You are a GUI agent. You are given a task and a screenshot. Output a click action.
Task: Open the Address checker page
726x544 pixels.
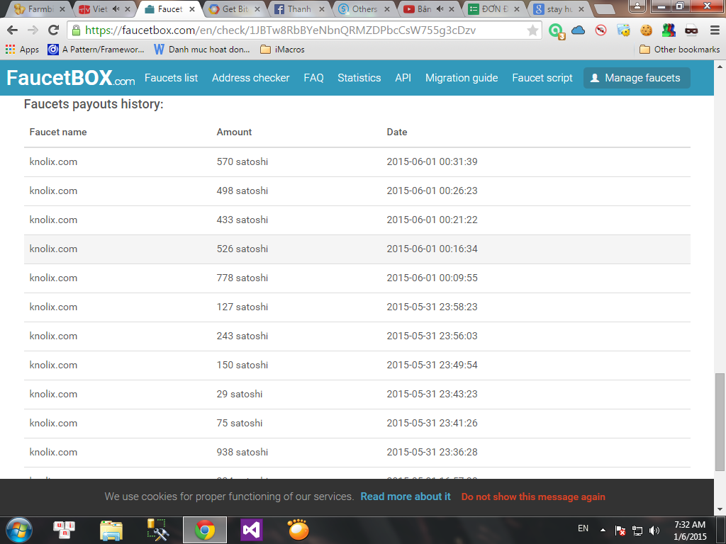click(250, 78)
